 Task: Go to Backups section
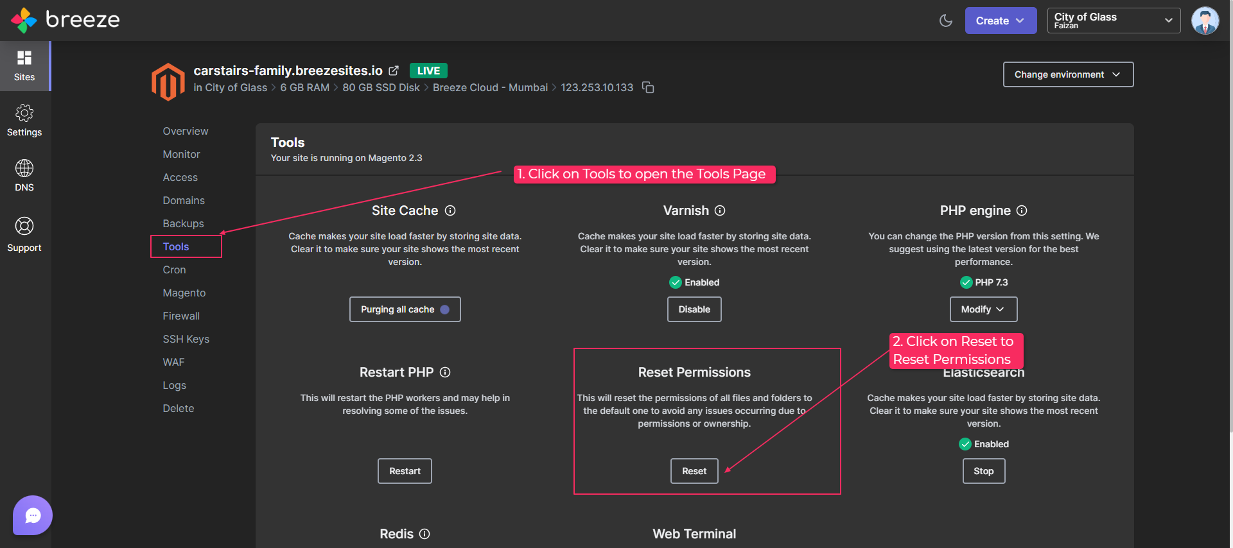pyautogui.click(x=183, y=223)
